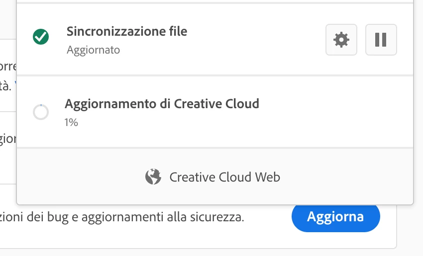Viewport: 423px width, 256px height.
Task: Click the Creative Cloud update spinner
Action: point(41,112)
